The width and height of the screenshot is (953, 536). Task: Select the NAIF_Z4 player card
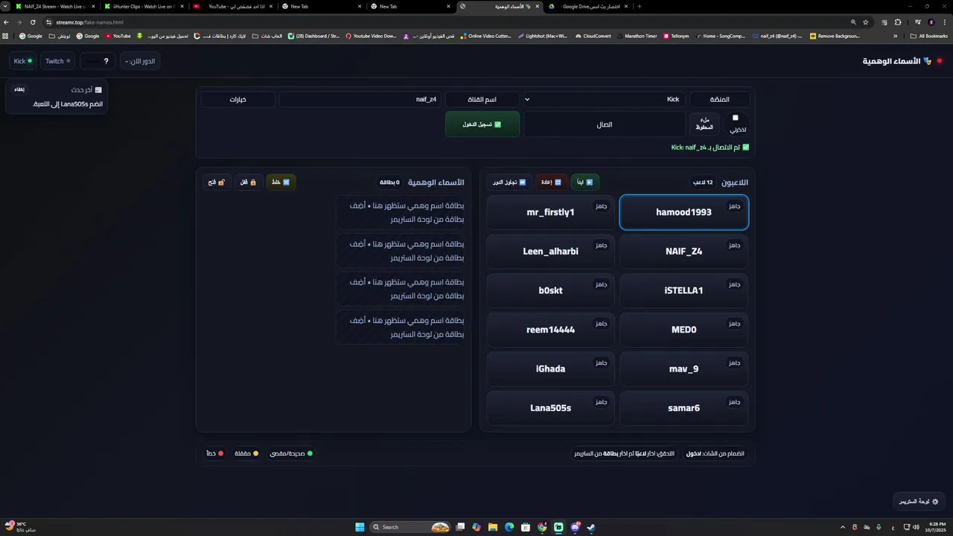[683, 252]
